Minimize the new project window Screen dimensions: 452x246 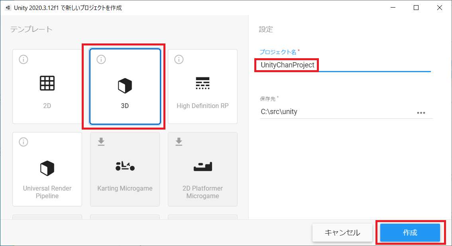393,8
